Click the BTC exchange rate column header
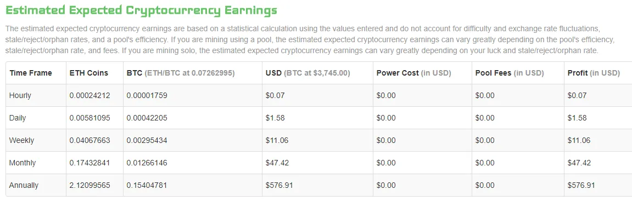 point(181,73)
